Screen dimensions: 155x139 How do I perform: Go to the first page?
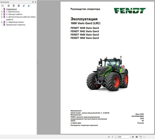(109, 137)
